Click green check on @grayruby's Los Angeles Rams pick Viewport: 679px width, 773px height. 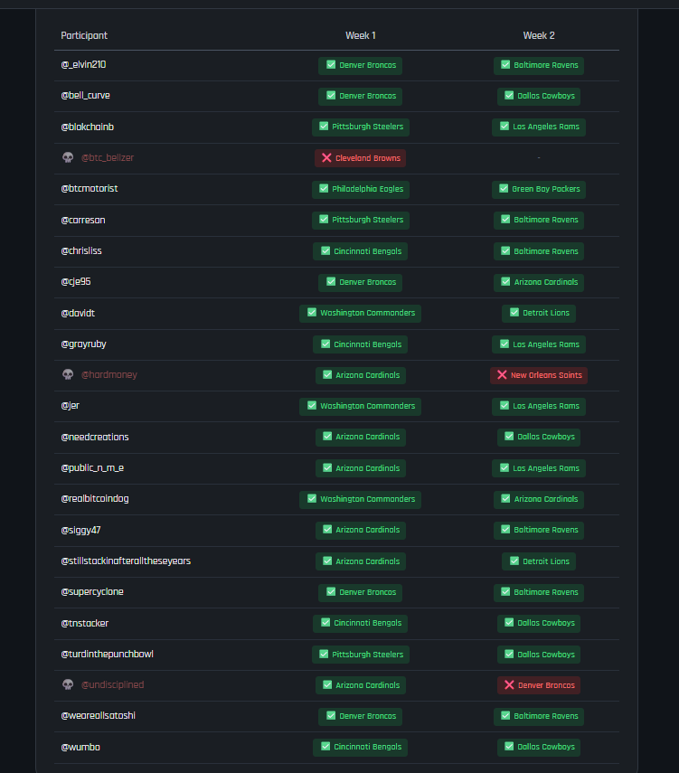click(x=505, y=344)
